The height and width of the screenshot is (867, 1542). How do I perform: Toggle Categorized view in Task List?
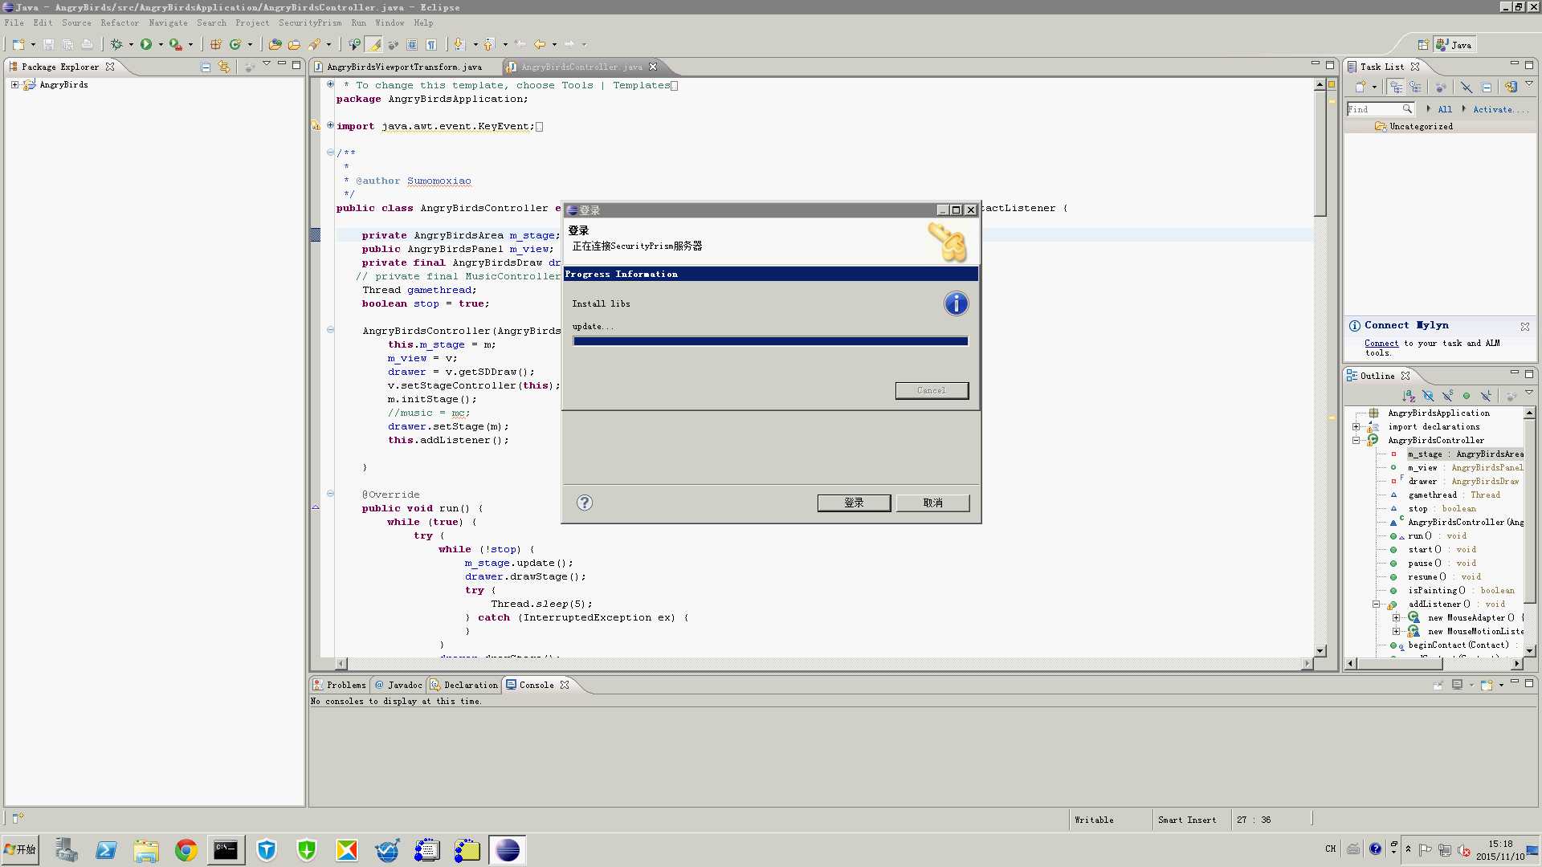[x=1397, y=87]
